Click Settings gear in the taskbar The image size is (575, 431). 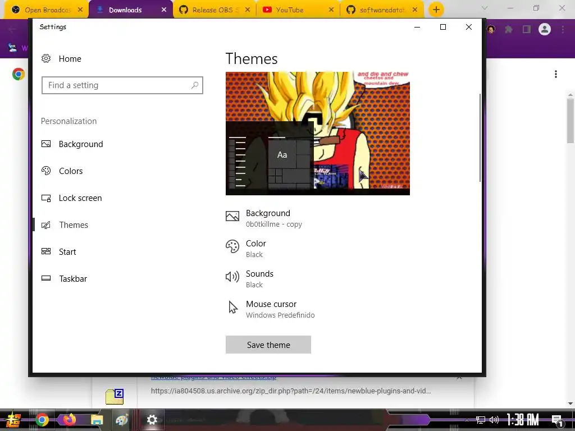(x=152, y=420)
